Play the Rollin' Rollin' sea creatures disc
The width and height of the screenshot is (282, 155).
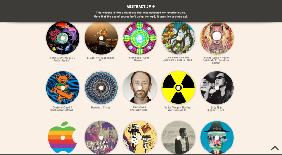point(63,38)
